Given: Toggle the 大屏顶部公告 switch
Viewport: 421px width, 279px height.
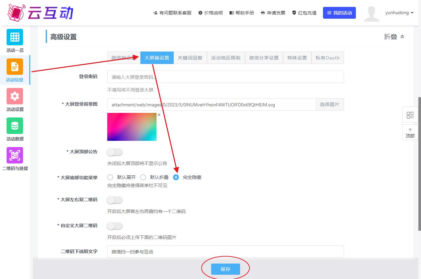Looking at the screenshot, I should 115,152.
